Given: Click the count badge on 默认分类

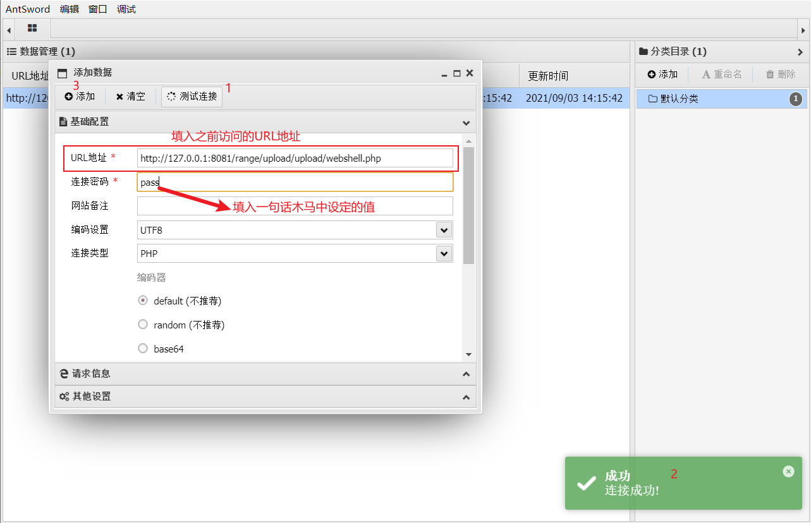Looking at the screenshot, I should pyautogui.click(x=796, y=99).
